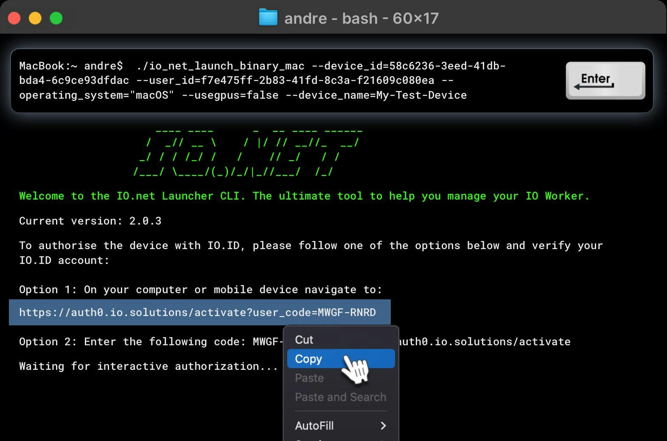Click the 'IO.ID account:' line
Viewport: 667px width, 441px height.
point(64,260)
